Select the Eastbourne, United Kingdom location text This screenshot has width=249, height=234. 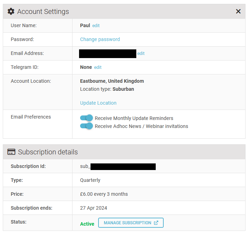[112, 81]
